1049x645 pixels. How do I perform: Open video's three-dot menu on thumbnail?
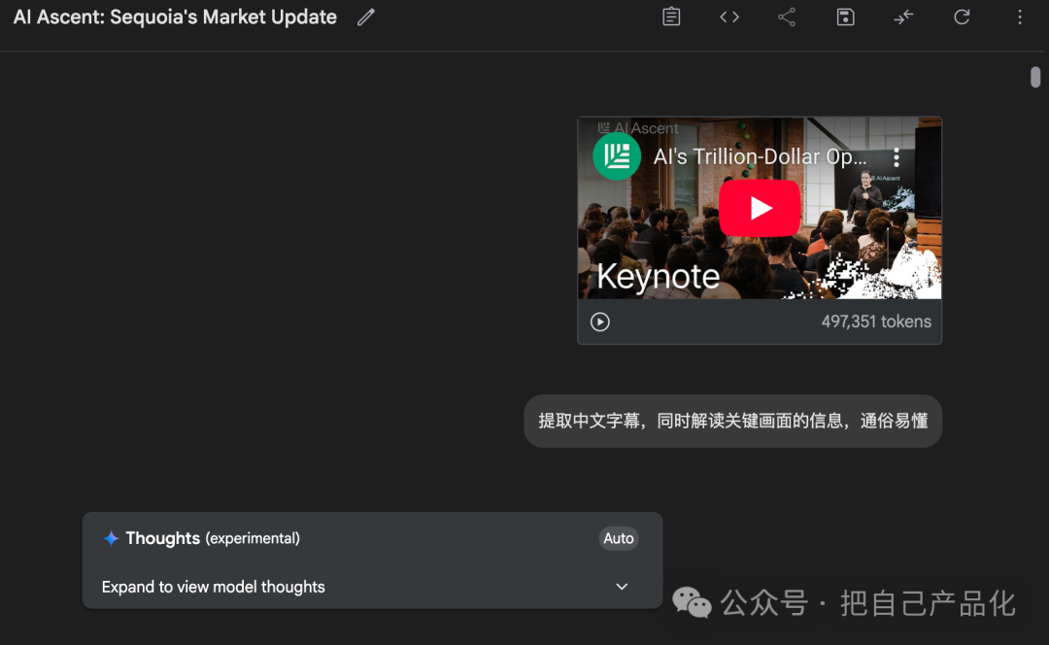coord(897,157)
